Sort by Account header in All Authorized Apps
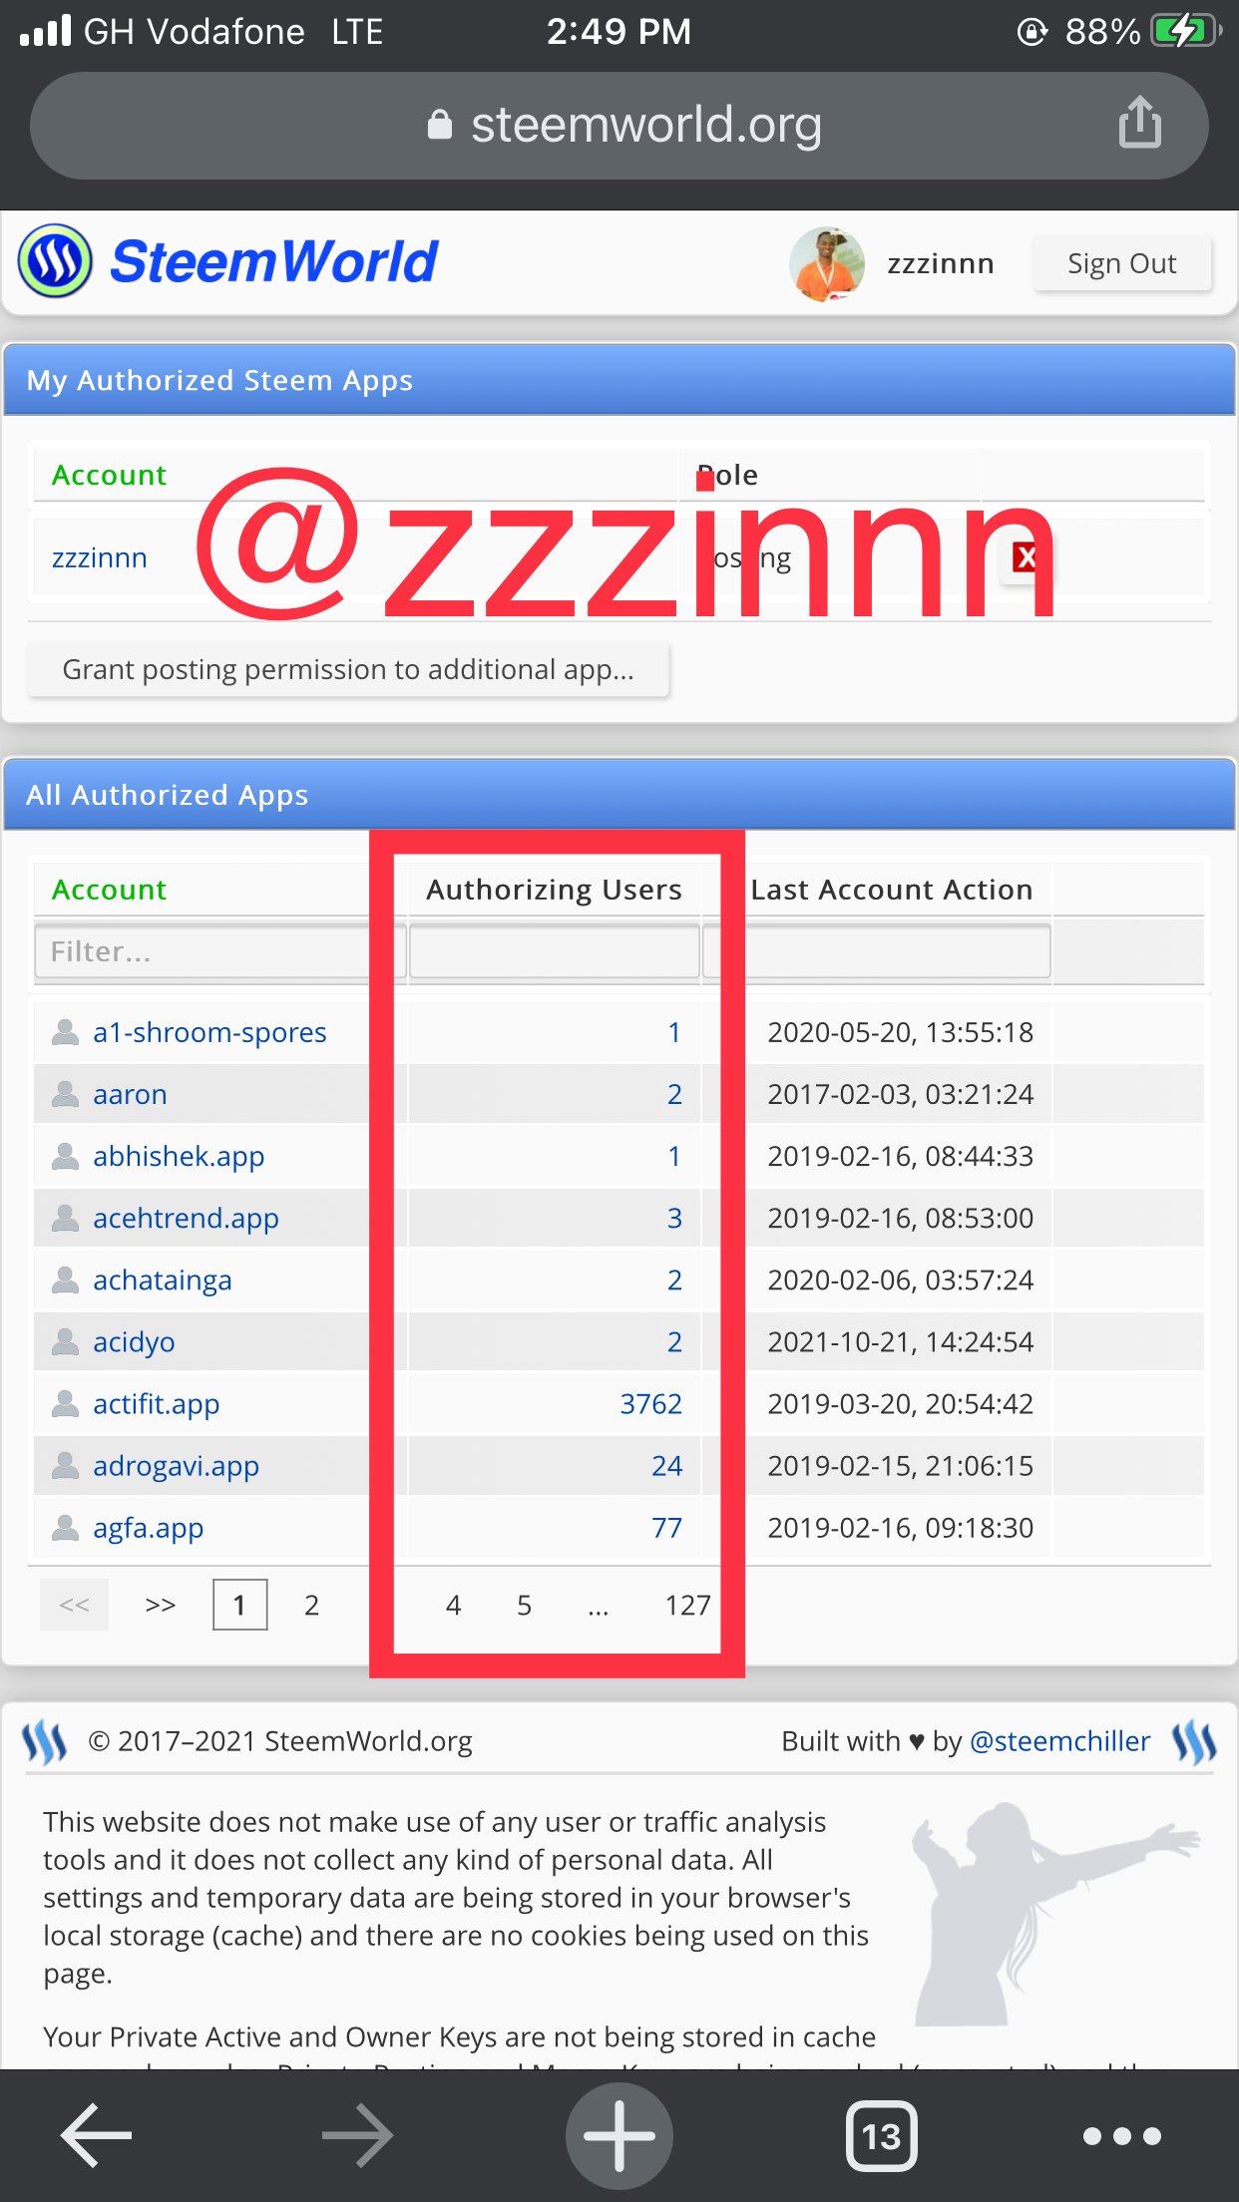This screenshot has width=1239, height=2202. 109,890
